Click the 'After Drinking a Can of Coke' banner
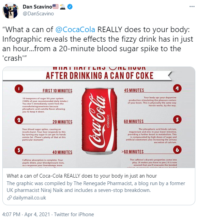 coord(100,75)
